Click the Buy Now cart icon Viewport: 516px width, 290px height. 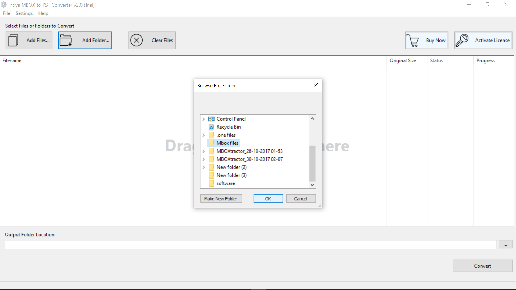pyautogui.click(x=414, y=40)
